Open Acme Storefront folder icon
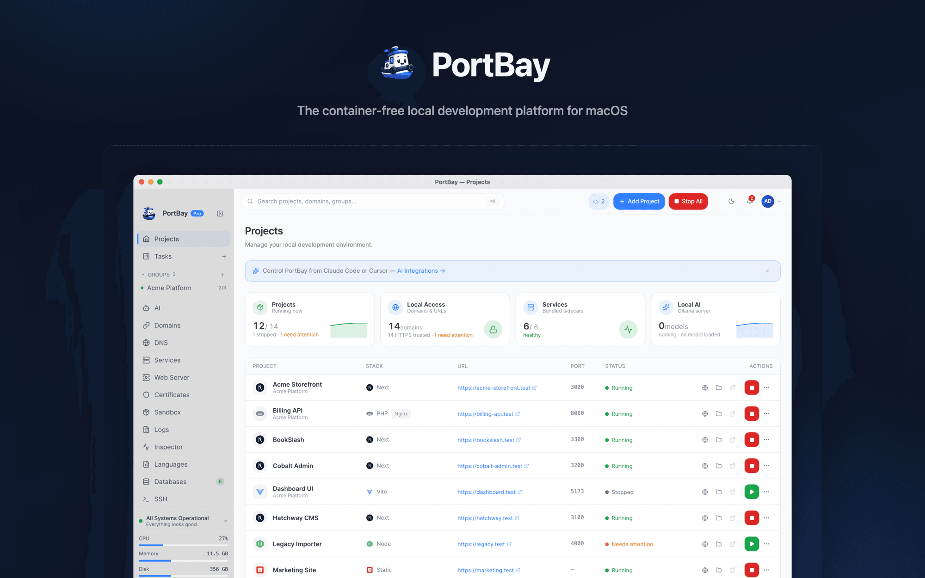Image resolution: width=925 pixels, height=578 pixels. [719, 387]
